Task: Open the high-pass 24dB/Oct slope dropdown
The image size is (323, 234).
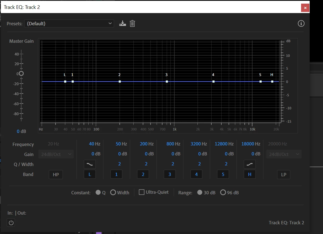Action: tap(56, 154)
